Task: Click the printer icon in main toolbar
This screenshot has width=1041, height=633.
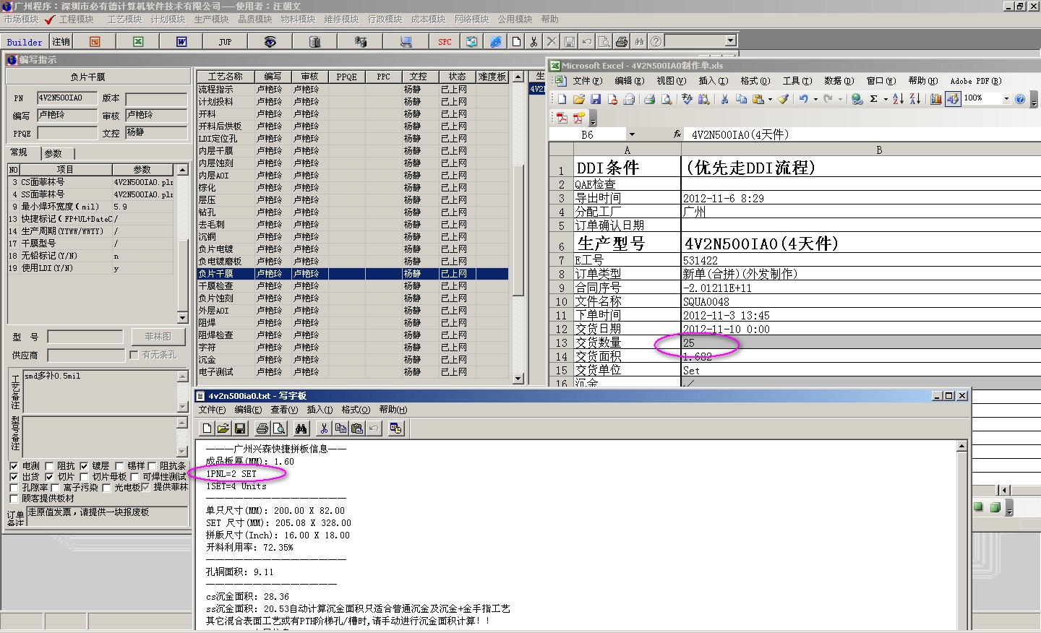Action: 621,42
